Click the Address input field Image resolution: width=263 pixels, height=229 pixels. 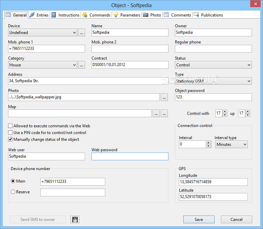[x=88, y=81]
